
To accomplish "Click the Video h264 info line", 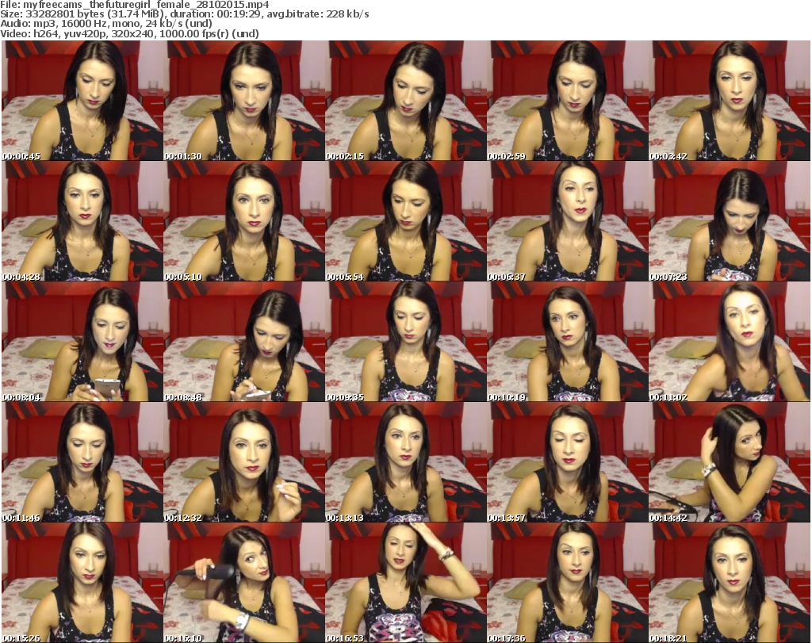I will click(129, 33).
